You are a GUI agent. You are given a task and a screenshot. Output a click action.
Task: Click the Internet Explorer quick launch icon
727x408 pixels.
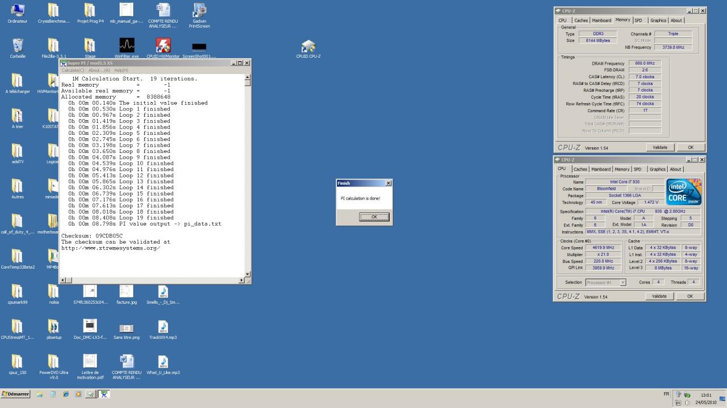[65, 394]
